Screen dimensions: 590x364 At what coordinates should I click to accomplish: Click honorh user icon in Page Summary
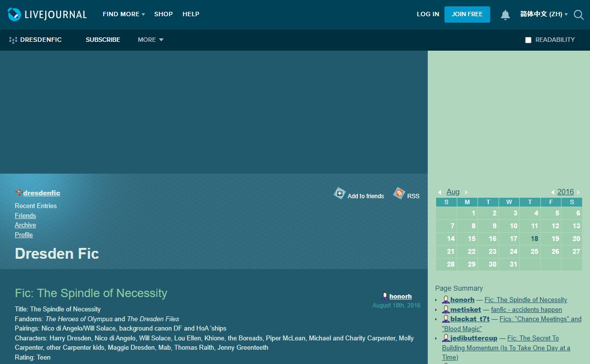(446, 300)
